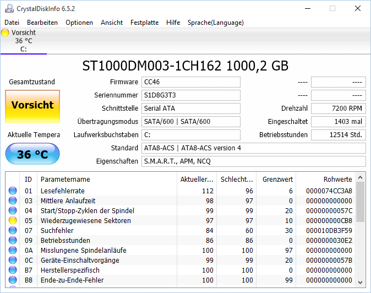Open the Ansicht menu
Screen dimensions: 371x293
pos(112,23)
